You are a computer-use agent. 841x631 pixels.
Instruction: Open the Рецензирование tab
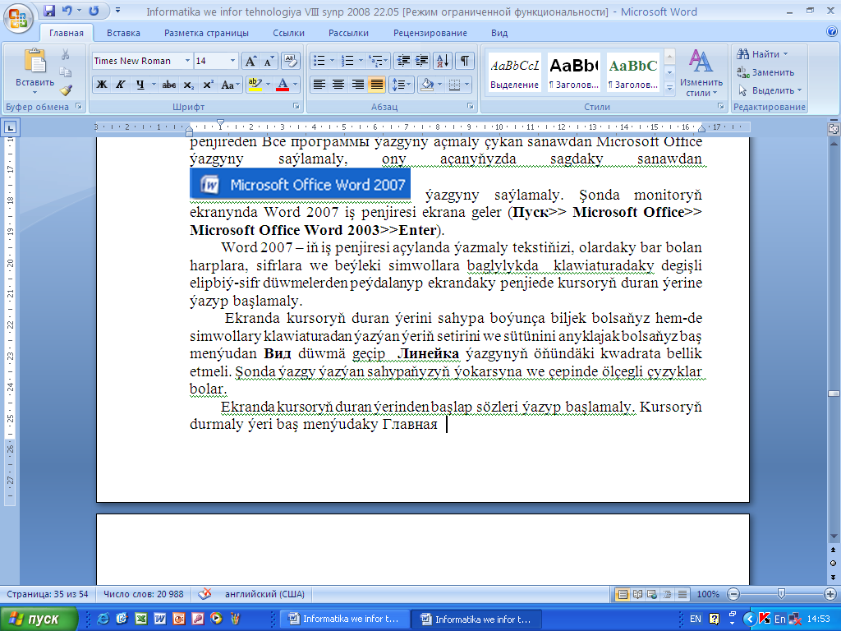click(430, 33)
